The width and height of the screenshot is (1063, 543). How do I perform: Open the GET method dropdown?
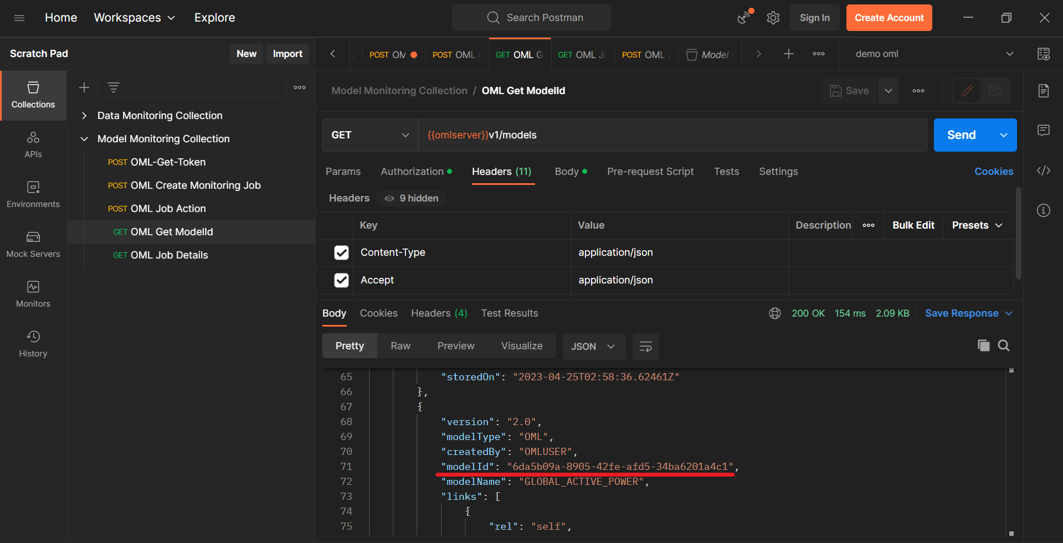pyautogui.click(x=370, y=135)
